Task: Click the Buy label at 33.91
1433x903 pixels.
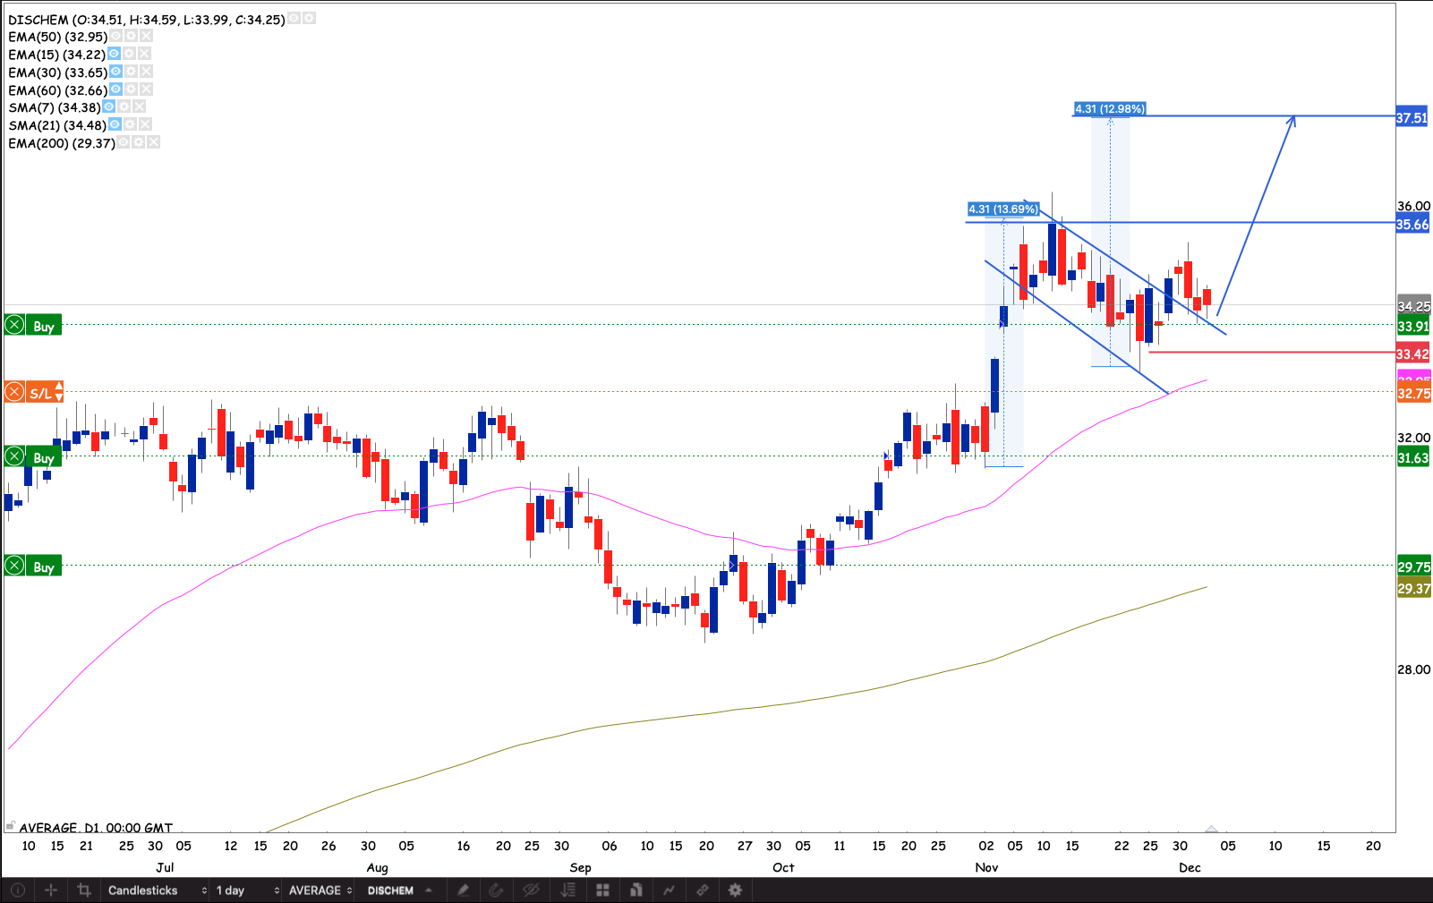Action: [x=44, y=326]
